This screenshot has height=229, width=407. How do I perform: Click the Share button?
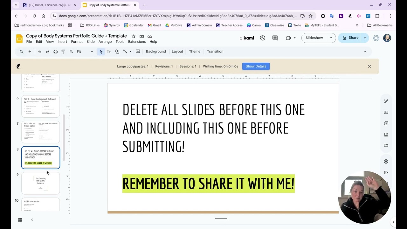pos(350,38)
